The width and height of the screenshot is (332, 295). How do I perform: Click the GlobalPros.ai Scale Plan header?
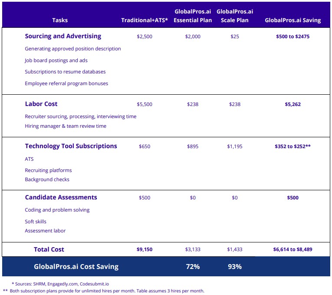click(234, 16)
